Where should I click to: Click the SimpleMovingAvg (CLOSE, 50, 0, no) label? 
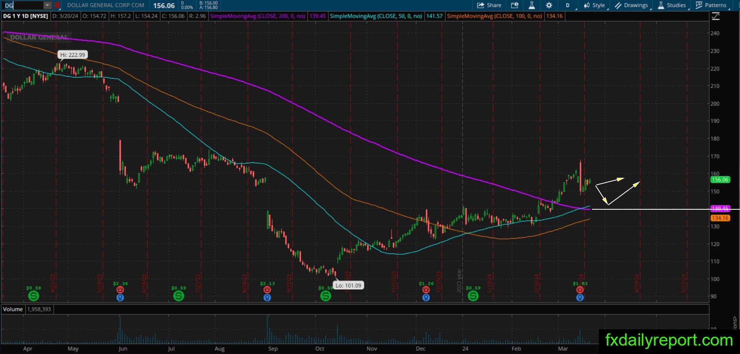click(376, 16)
